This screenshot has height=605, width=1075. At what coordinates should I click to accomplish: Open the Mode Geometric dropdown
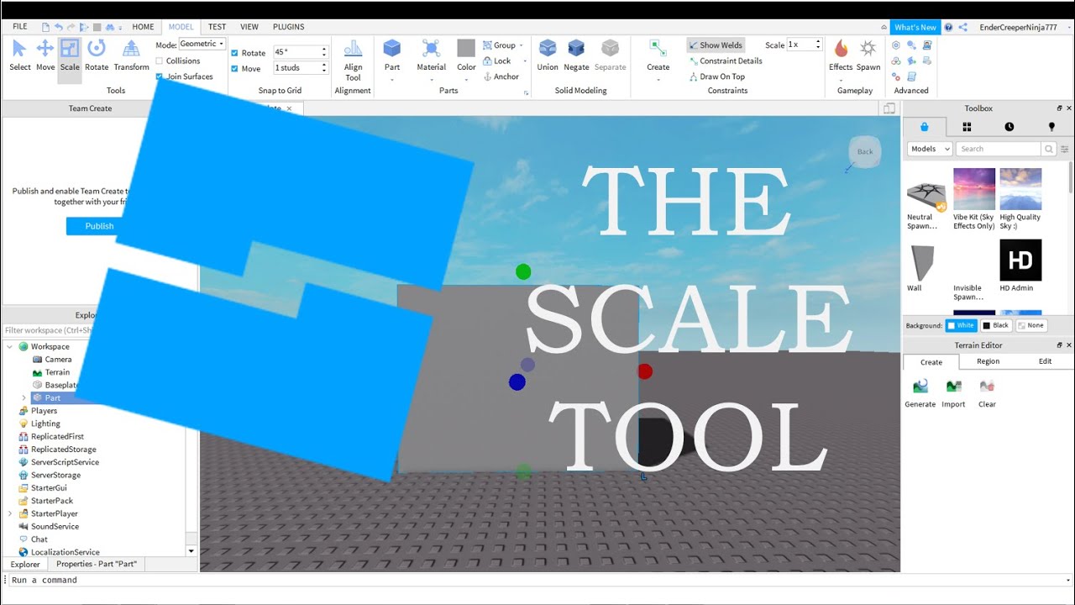point(202,44)
